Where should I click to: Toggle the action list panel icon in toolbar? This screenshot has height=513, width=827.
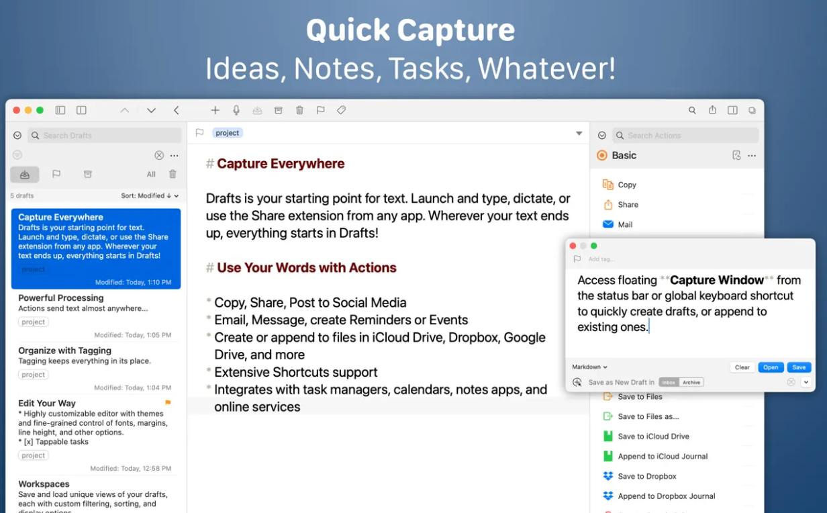point(733,110)
